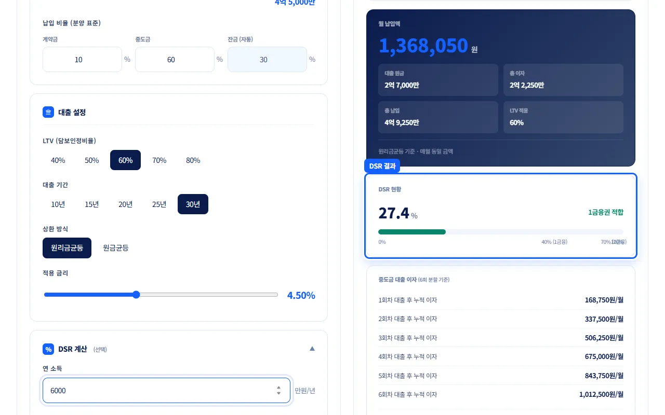
Task: Choose the 15년 loan period
Action: tap(92, 204)
